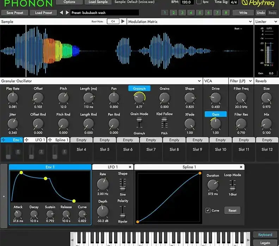Image resolution: width=279 pixels, height=246 pixels.
Task: Click the LFO Rate knob
Action: pos(103,184)
